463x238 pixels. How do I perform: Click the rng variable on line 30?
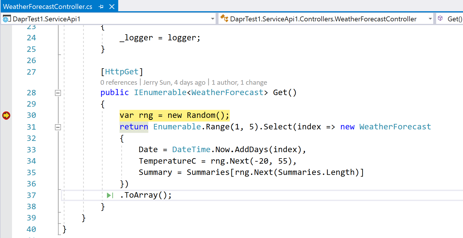pyautogui.click(x=146, y=116)
